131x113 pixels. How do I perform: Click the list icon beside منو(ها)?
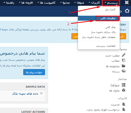[124, 85]
